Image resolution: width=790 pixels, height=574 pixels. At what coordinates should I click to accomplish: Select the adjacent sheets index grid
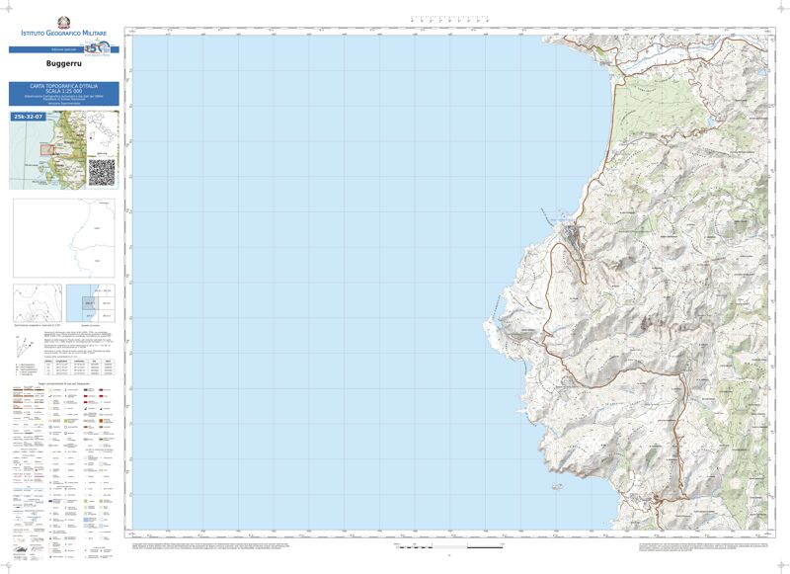click(91, 303)
